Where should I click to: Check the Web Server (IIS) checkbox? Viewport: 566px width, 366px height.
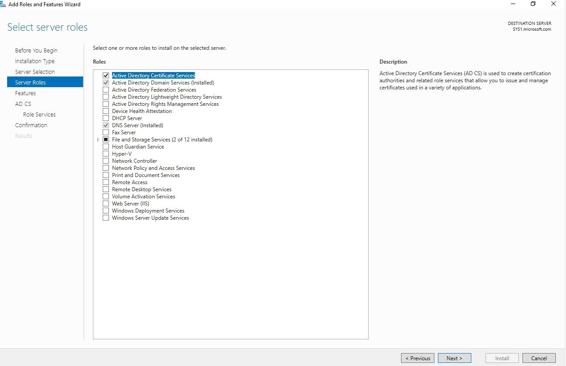[x=106, y=204]
